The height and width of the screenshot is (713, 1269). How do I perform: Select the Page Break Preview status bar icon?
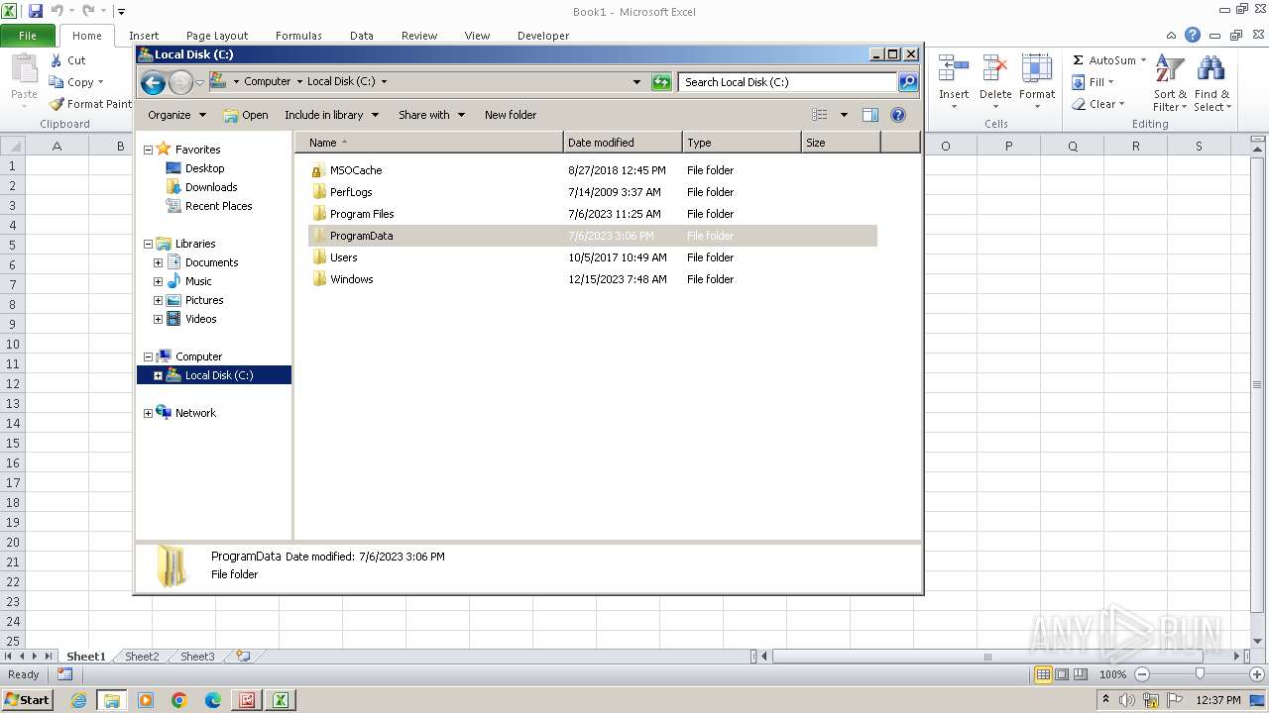[1081, 674]
